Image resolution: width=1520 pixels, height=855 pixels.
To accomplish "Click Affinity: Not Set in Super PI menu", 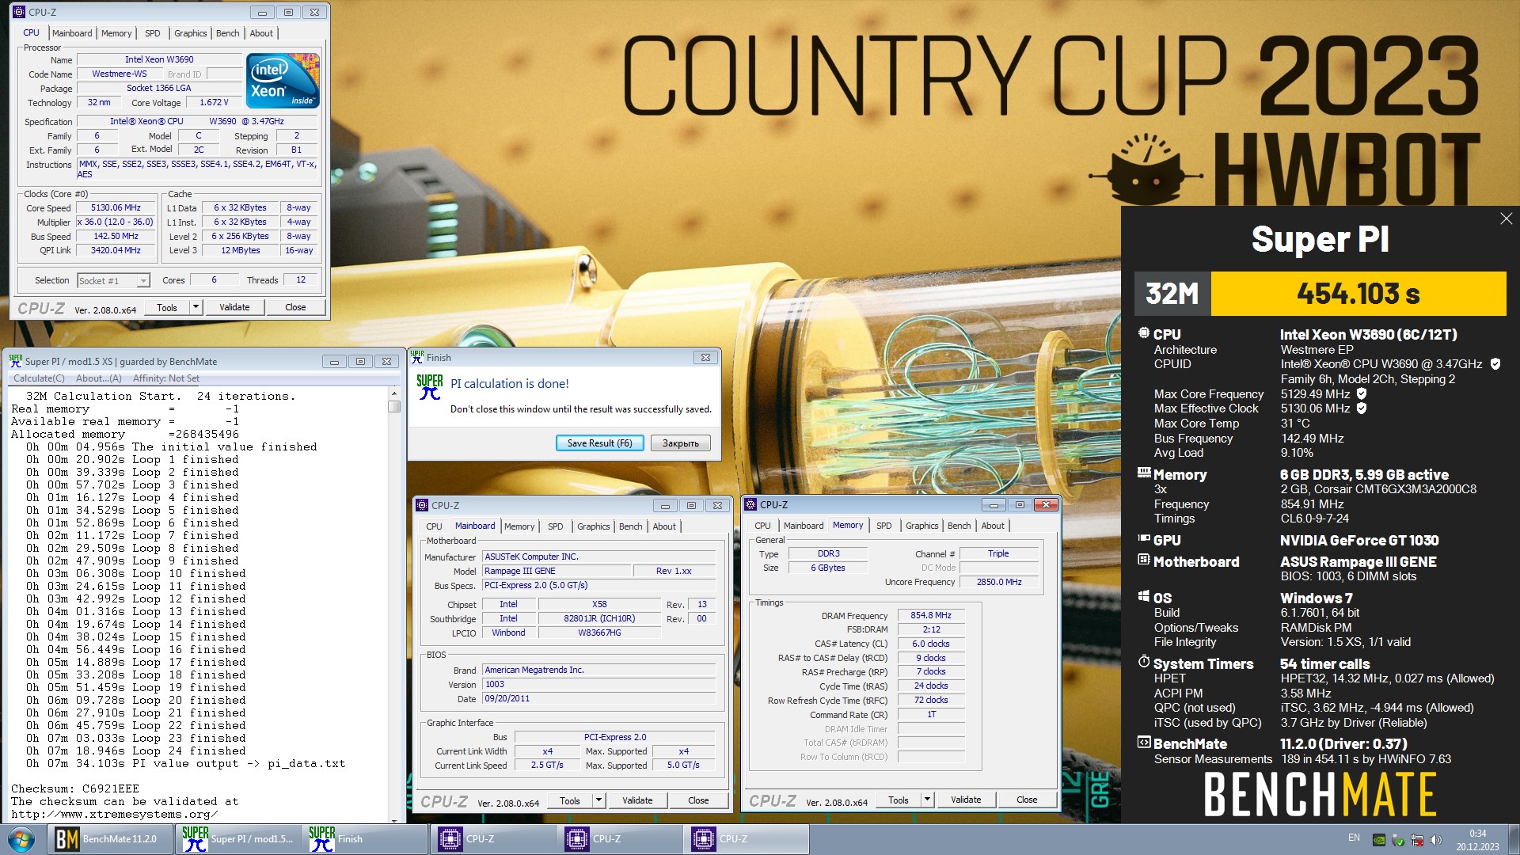I will click(166, 378).
